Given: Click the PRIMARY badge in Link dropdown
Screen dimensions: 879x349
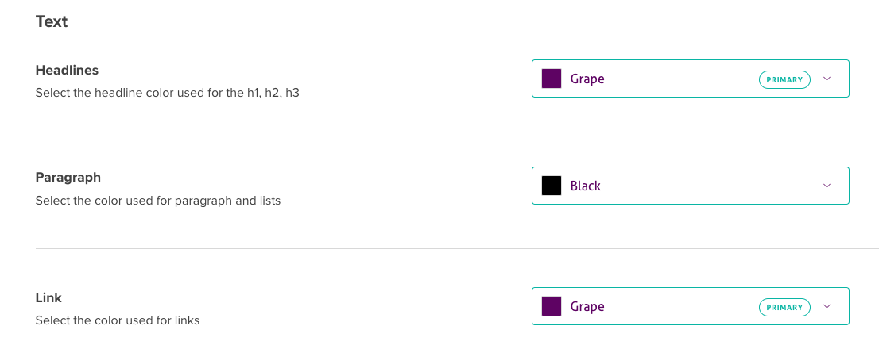Looking at the screenshot, I should click(784, 307).
